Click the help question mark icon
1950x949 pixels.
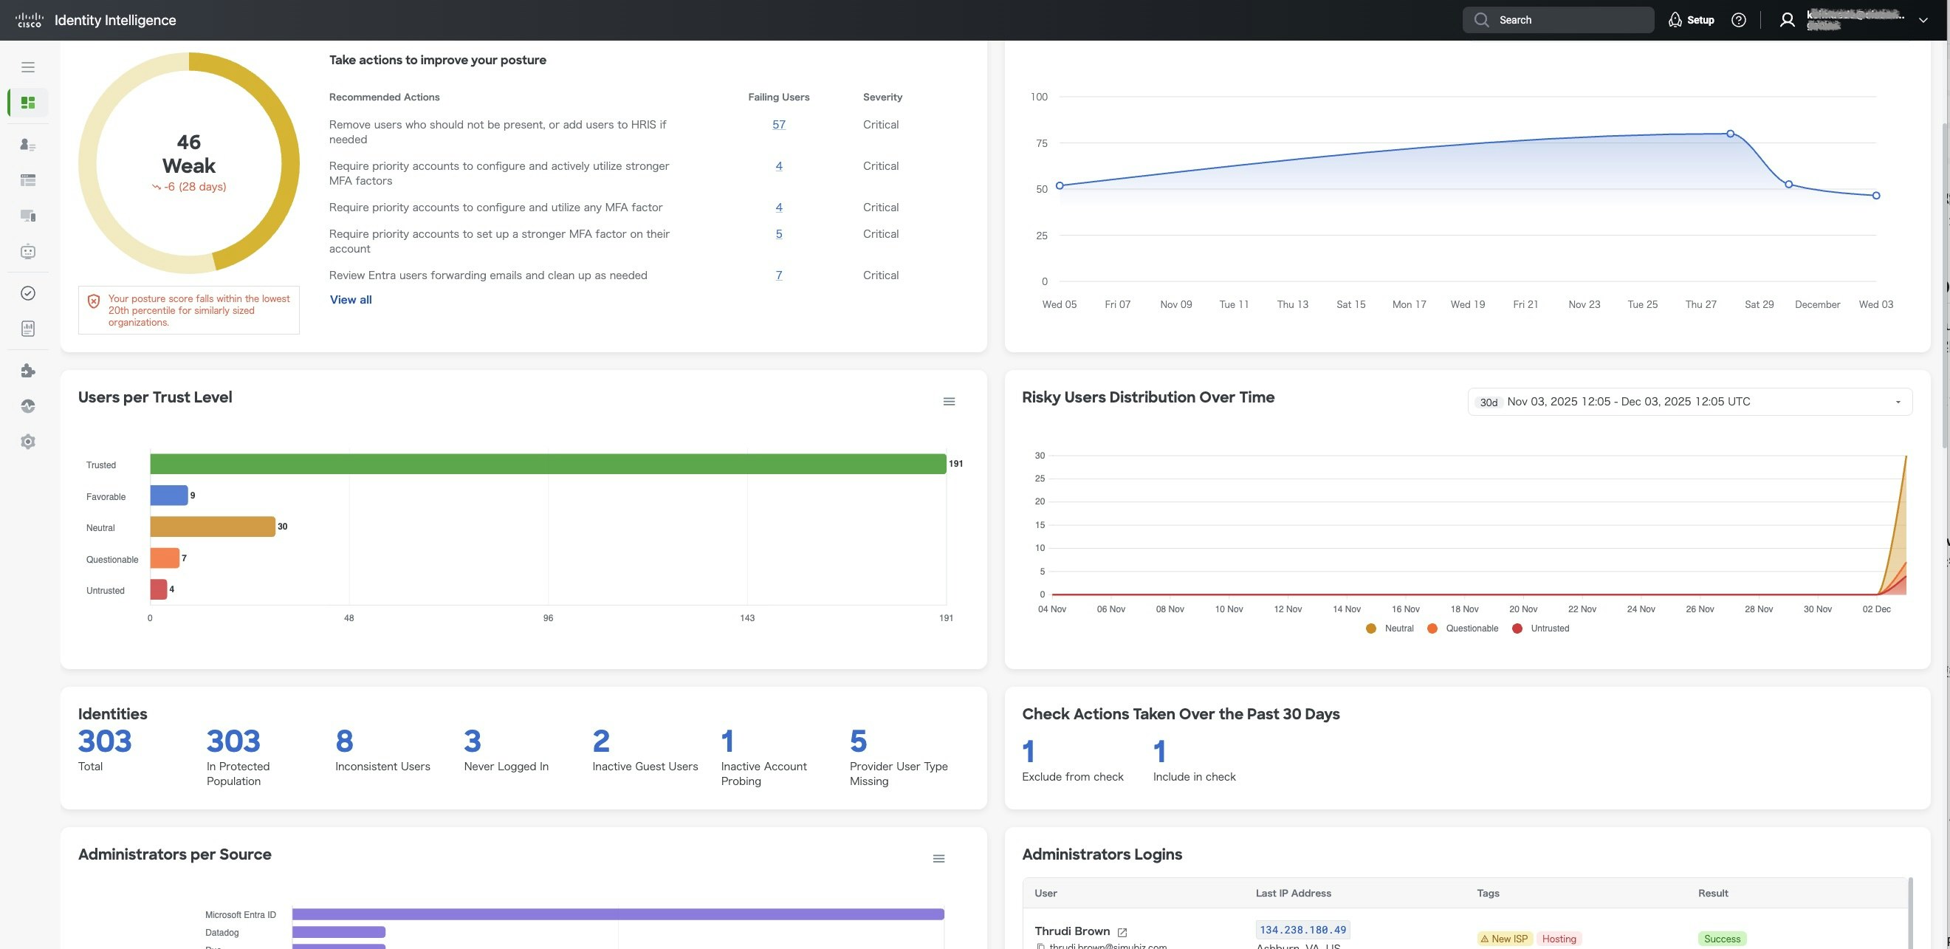(x=1738, y=21)
